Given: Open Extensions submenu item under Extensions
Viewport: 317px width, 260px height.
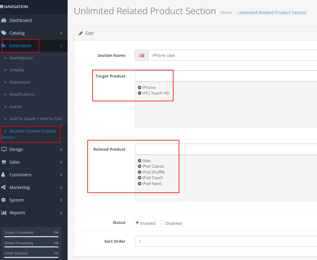Looking at the screenshot, I should 20,82.
